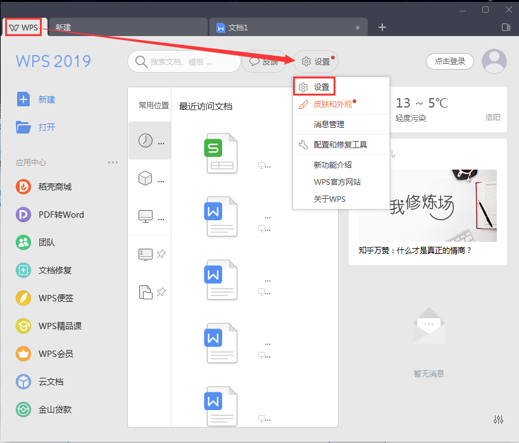Viewport: 519px width, 443px height.
Task: Open 稻壳商城 app
Action: pos(44,187)
